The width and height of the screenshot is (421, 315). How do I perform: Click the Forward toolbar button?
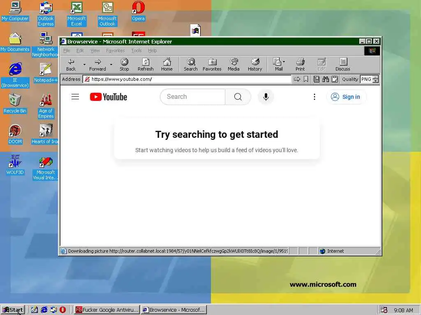click(97, 64)
